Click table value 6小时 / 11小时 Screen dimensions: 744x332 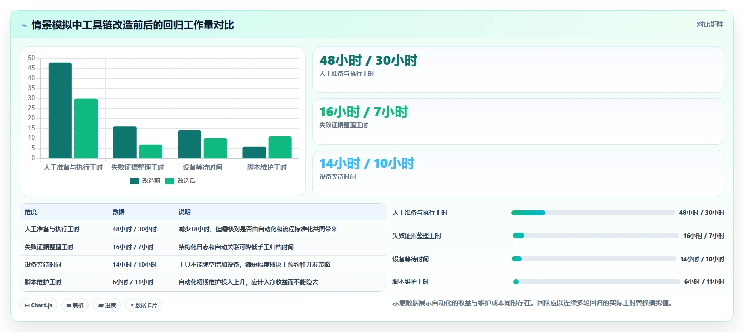(x=133, y=282)
